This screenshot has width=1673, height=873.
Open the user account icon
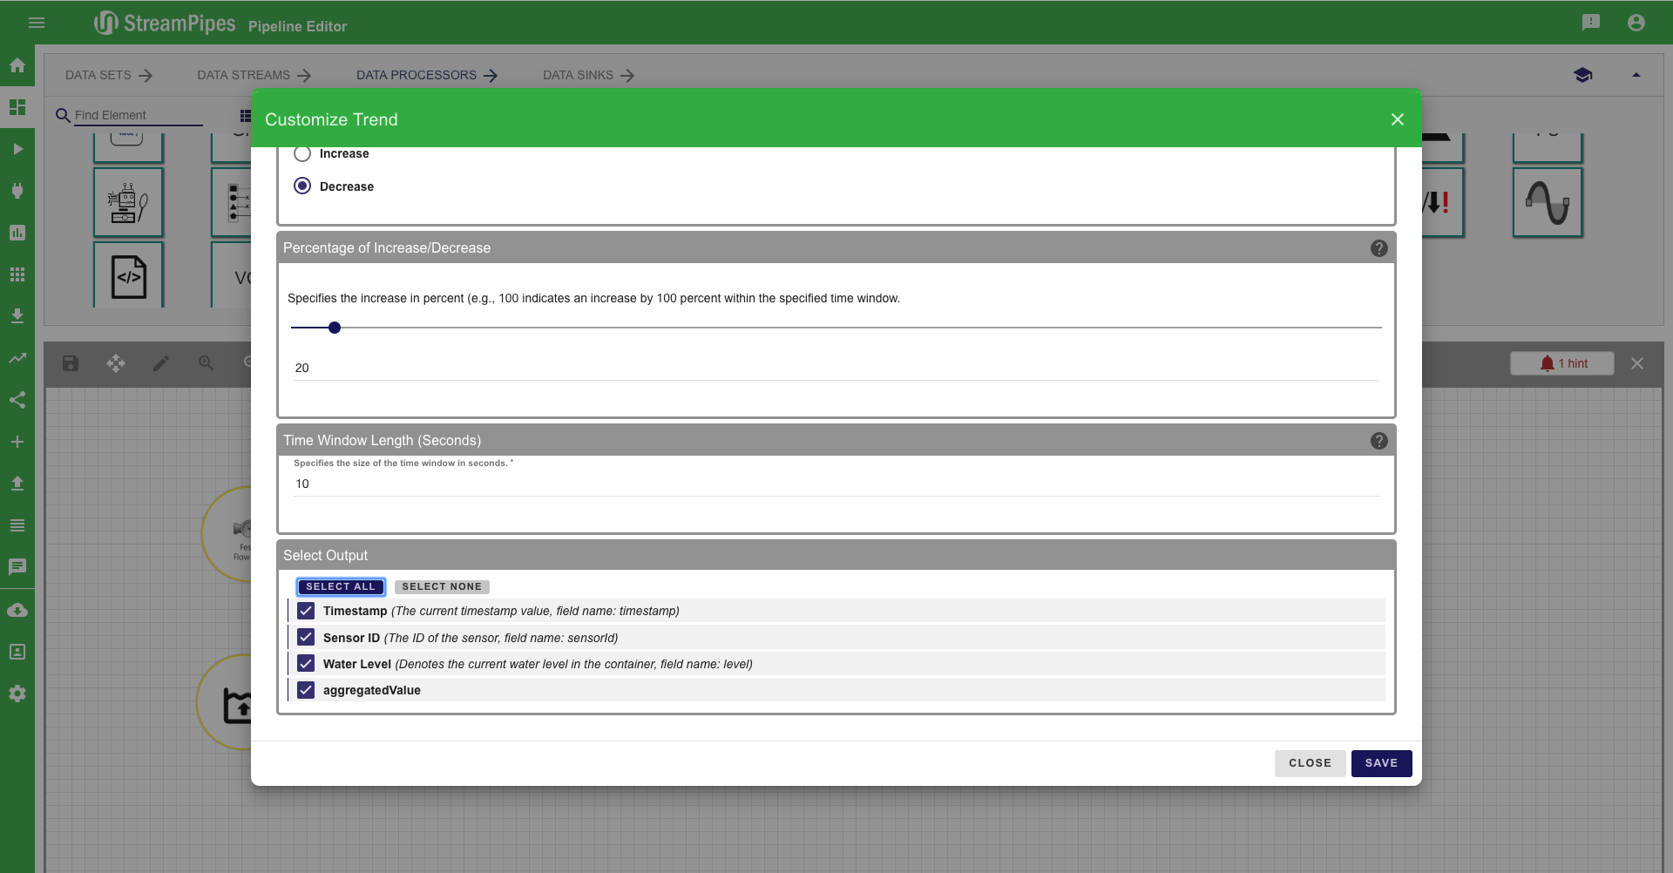click(x=1636, y=23)
